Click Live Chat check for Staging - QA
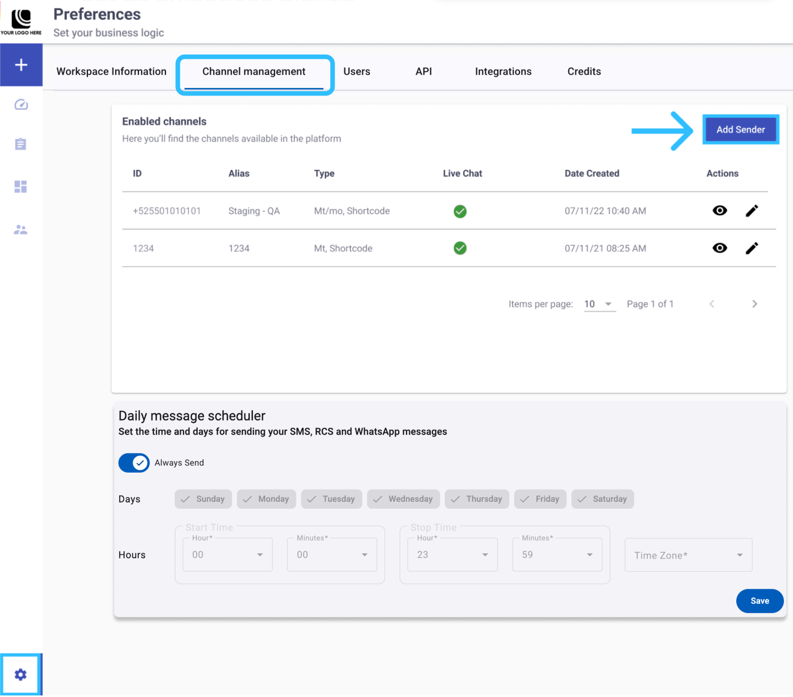The image size is (793, 697). pyautogui.click(x=460, y=211)
